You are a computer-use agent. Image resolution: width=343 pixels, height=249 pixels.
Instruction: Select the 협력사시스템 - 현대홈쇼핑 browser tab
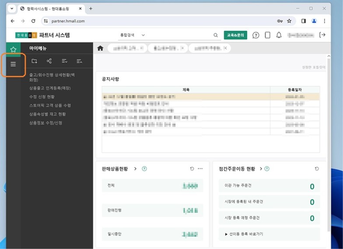click(51, 9)
